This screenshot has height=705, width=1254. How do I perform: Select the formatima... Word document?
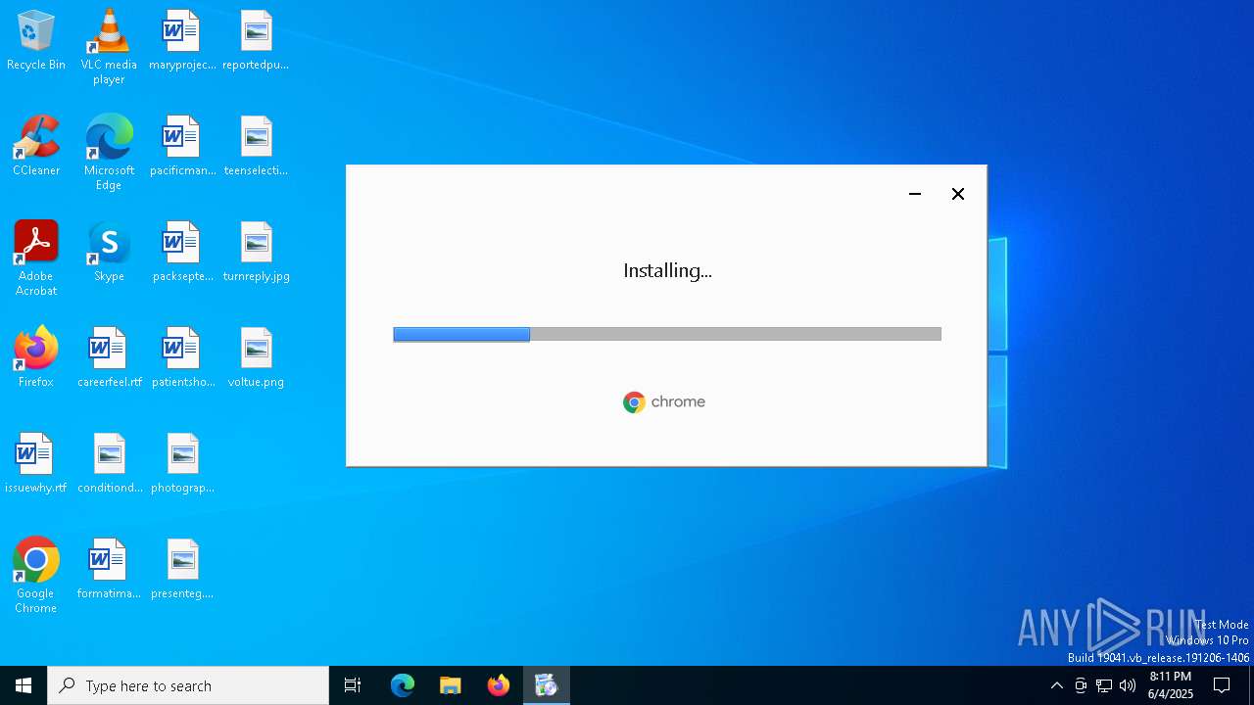(109, 570)
